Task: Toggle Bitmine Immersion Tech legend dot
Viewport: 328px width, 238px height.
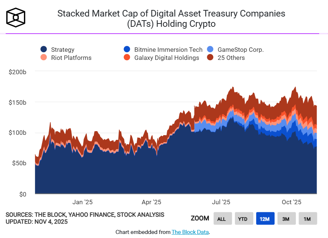Action: pyautogui.click(x=127, y=50)
